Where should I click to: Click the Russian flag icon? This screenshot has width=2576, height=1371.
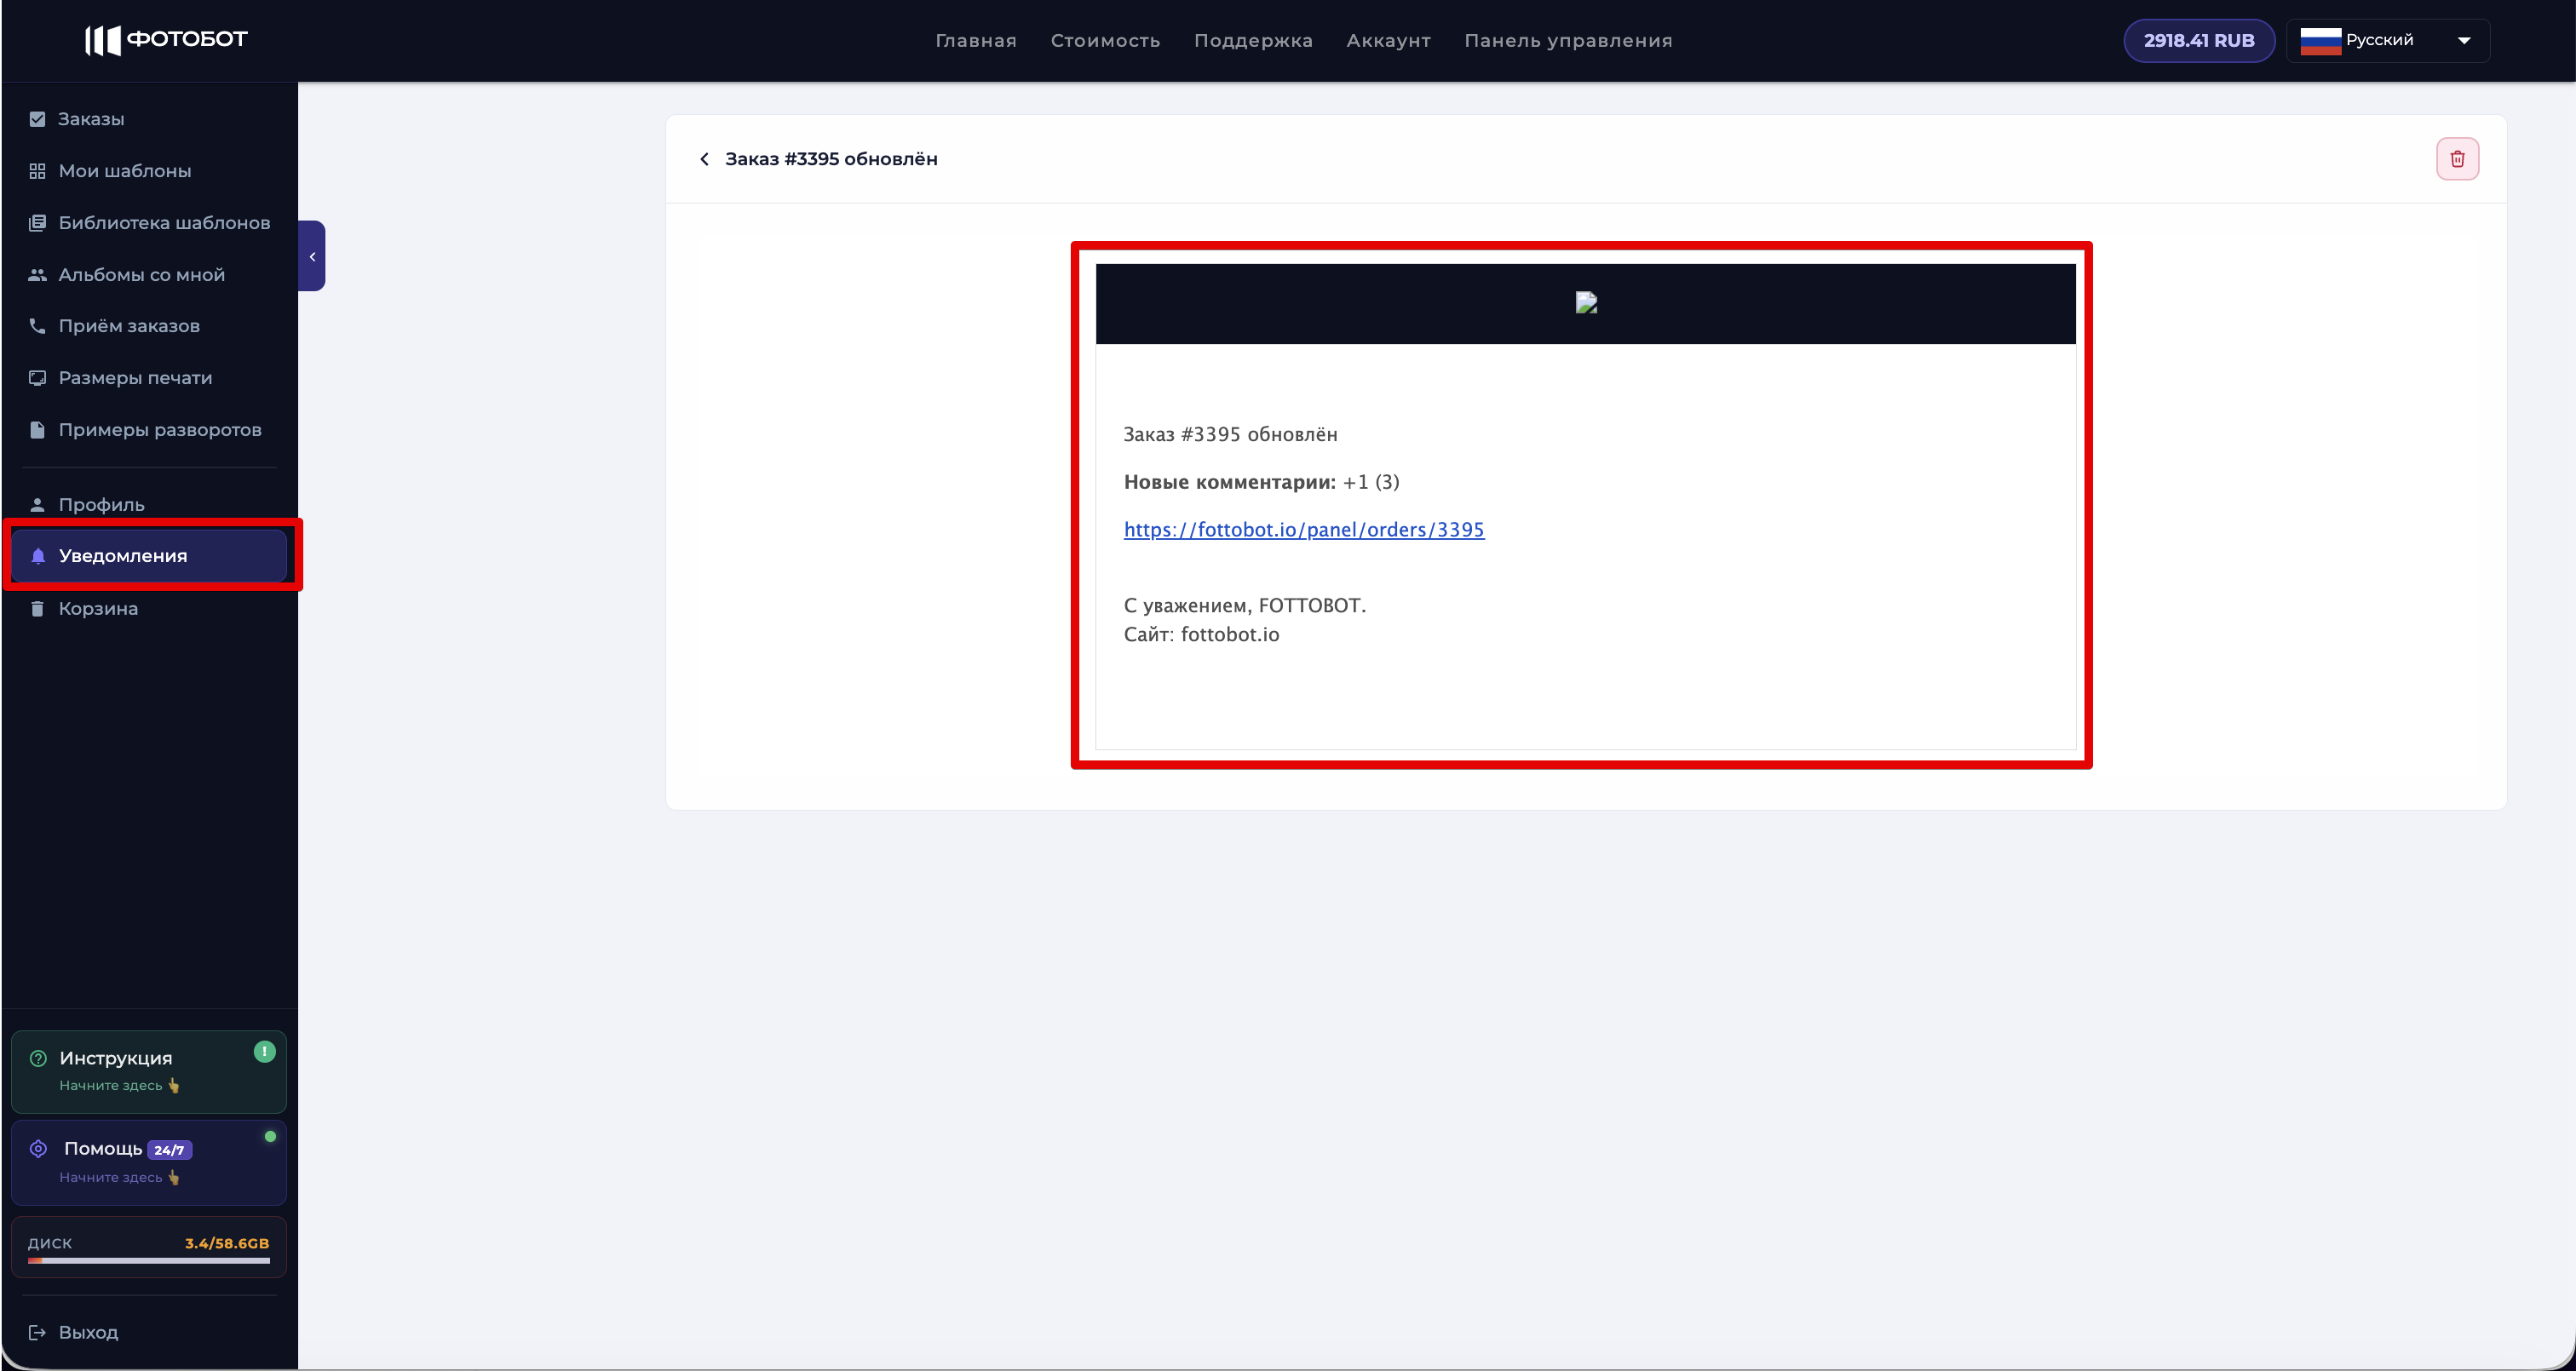click(x=2320, y=41)
